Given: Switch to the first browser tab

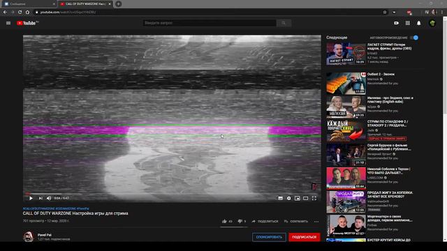Looking at the screenshot, I should (x=29, y=4).
